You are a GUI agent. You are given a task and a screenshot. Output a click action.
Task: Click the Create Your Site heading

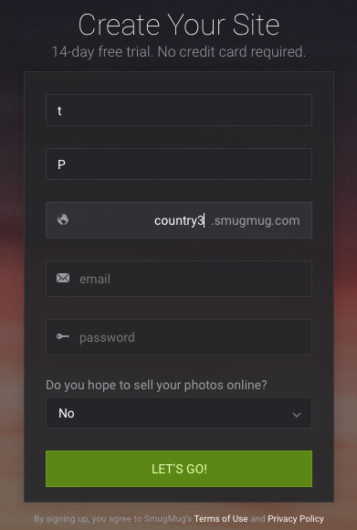point(179,25)
